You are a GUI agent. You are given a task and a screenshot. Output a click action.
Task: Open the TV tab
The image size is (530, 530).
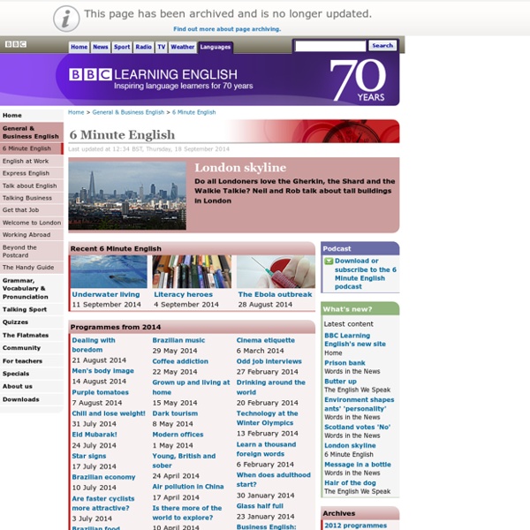[162, 47]
